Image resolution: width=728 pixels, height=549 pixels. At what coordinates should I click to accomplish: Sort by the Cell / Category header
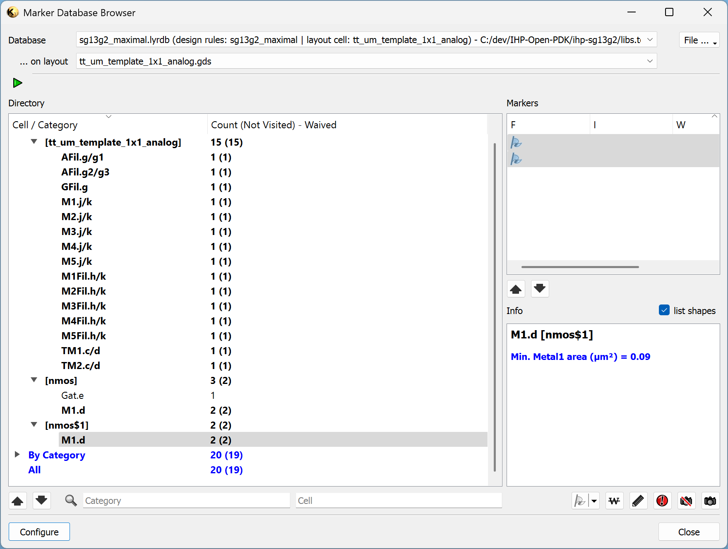point(108,125)
